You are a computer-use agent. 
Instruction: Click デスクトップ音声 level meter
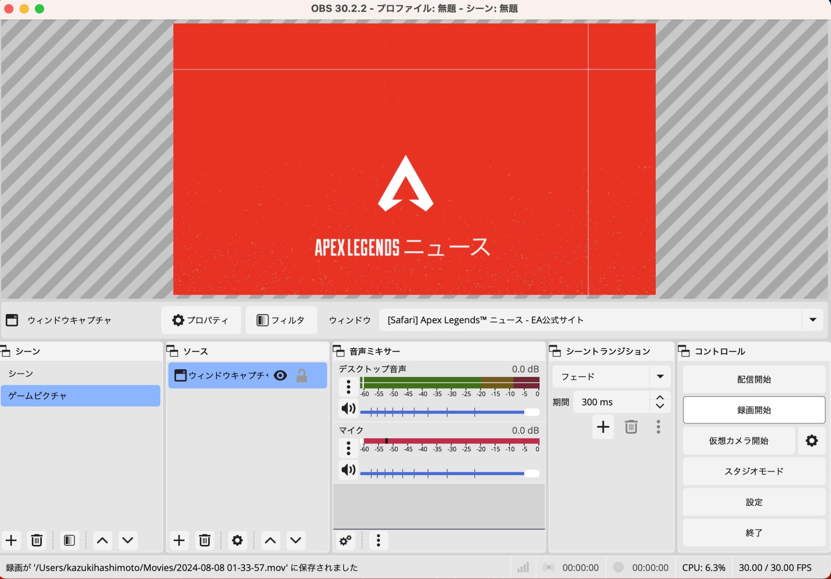pyautogui.click(x=450, y=383)
